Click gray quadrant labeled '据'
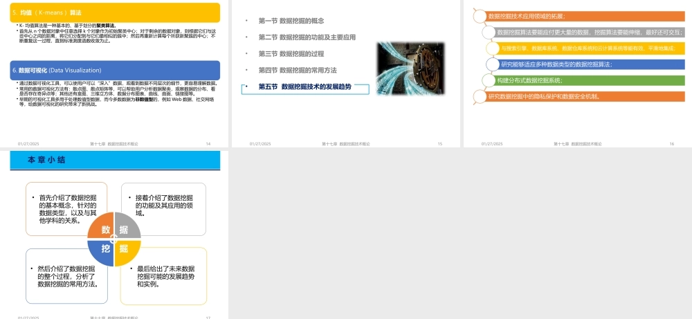The height and width of the screenshot is (319, 692). pos(128,226)
